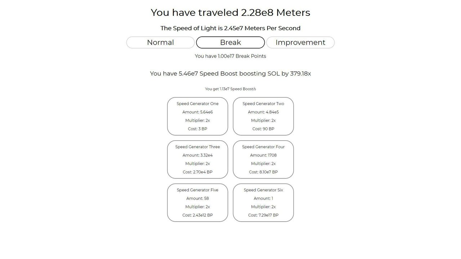Click the Speed Boost SOL multiplier line
Viewport: 461px width, 259px height.
[x=230, y=73]
